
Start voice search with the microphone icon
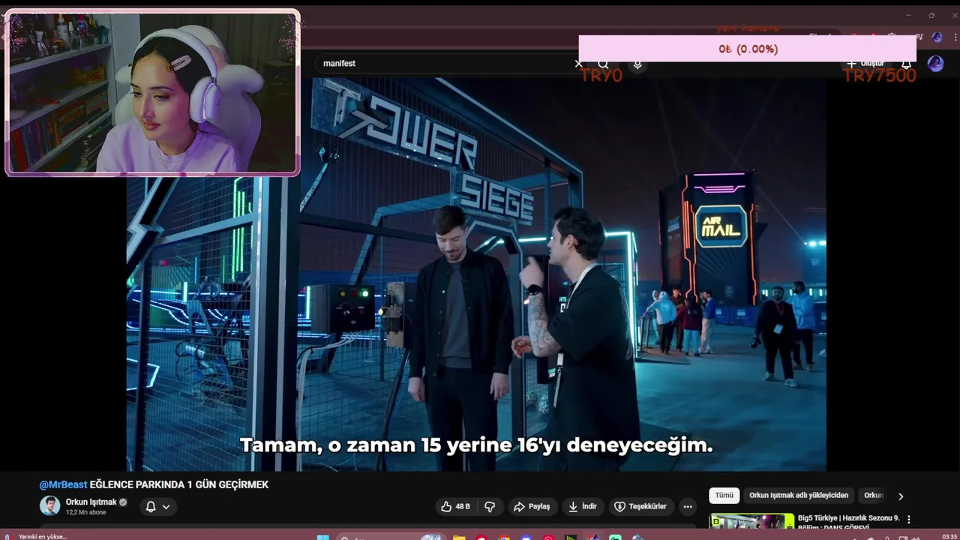click(x=637, y=64)
